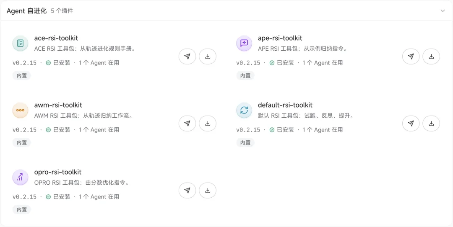Click the 内置 tag under awm-rsi-toolkit

click(x=22, y=142)
